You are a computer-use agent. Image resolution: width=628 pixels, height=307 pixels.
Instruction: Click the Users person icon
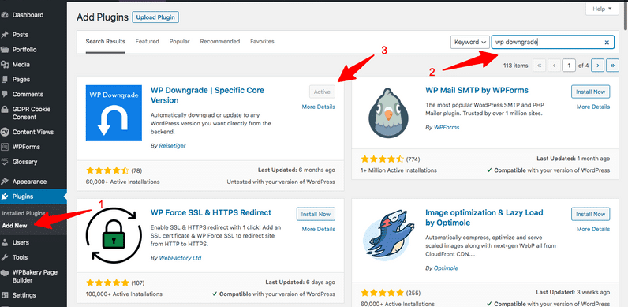pos(5,242)
